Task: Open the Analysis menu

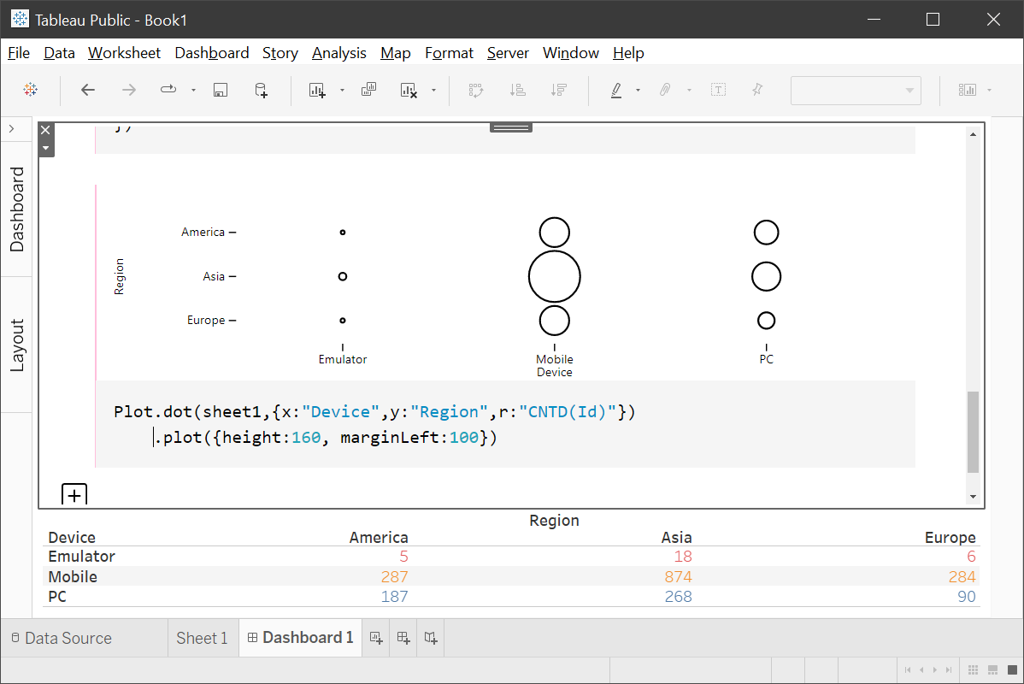Action: pyautogui.click(x=339, y=53)
